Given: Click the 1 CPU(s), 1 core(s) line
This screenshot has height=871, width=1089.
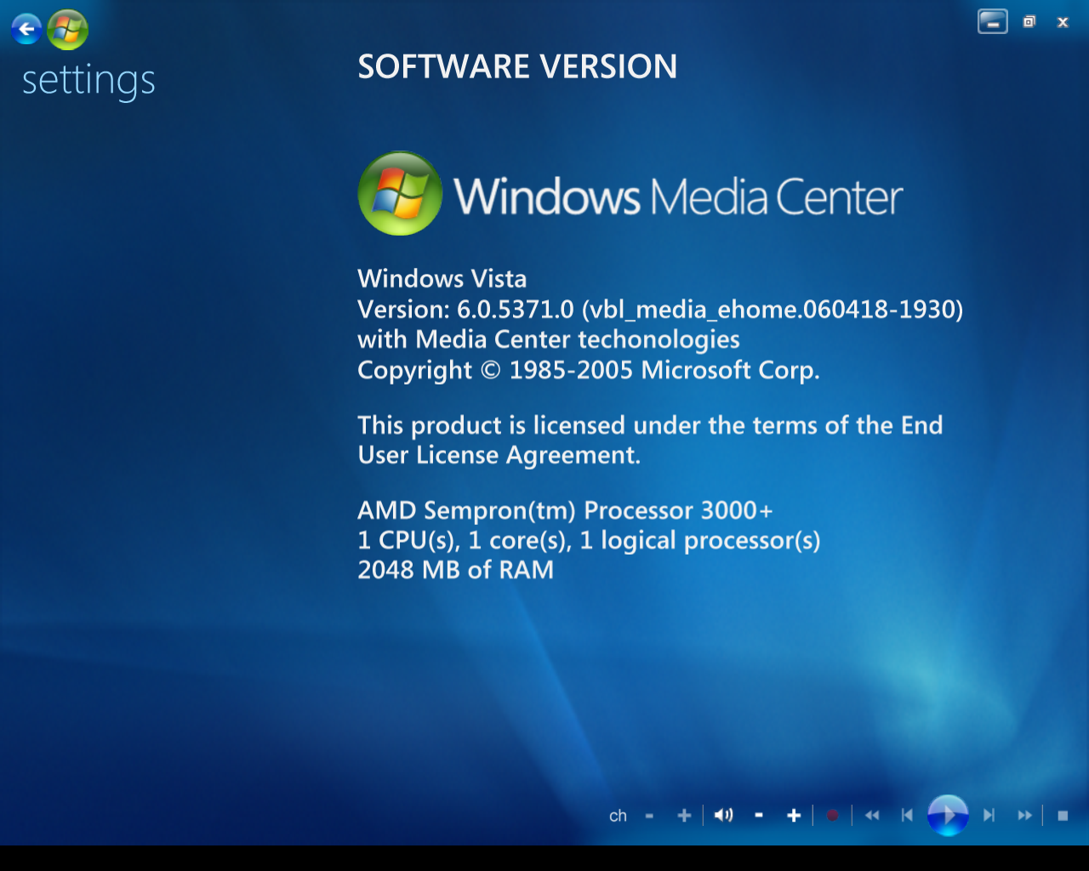Looking at the screenshot, I should click(x=589, y=541).
